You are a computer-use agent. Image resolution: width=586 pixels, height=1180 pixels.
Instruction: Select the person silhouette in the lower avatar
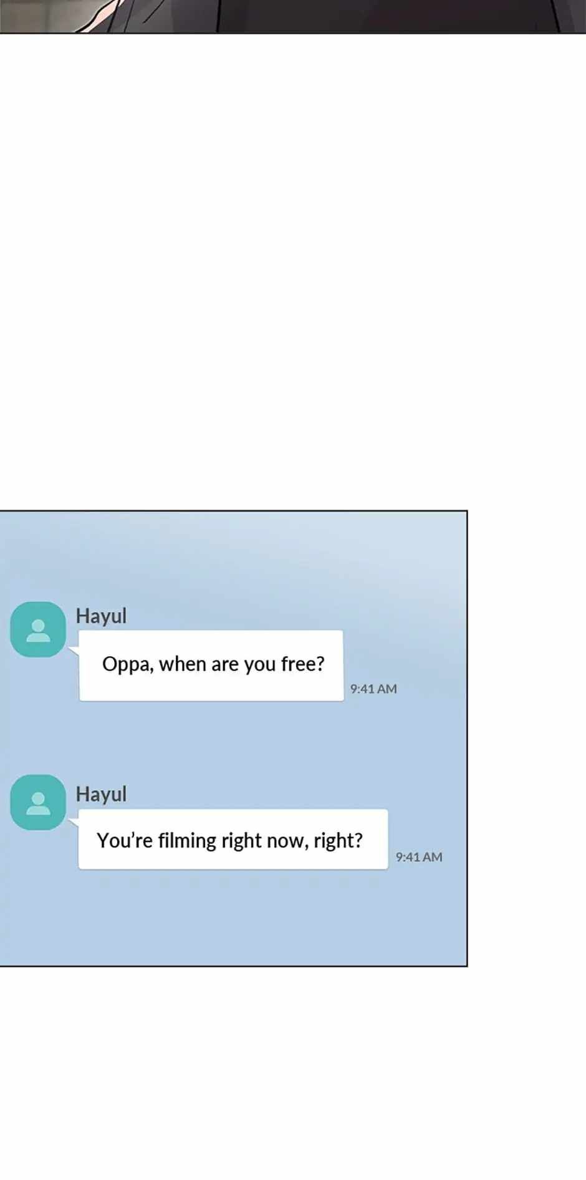[x=38, y=803]
